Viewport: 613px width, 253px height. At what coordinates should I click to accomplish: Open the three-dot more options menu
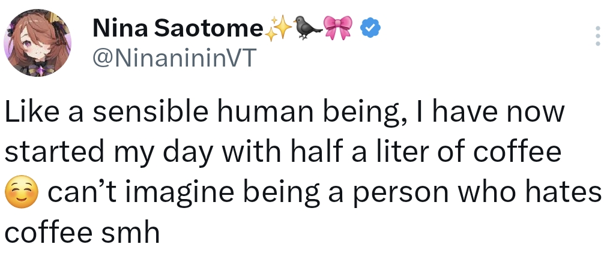pos(597,36)
